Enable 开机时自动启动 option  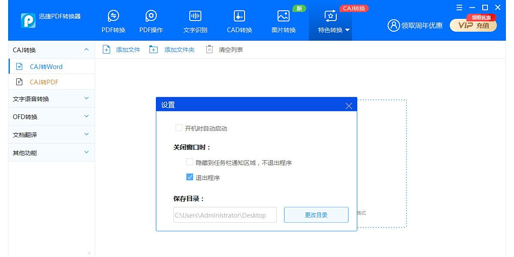coord(179,127)
